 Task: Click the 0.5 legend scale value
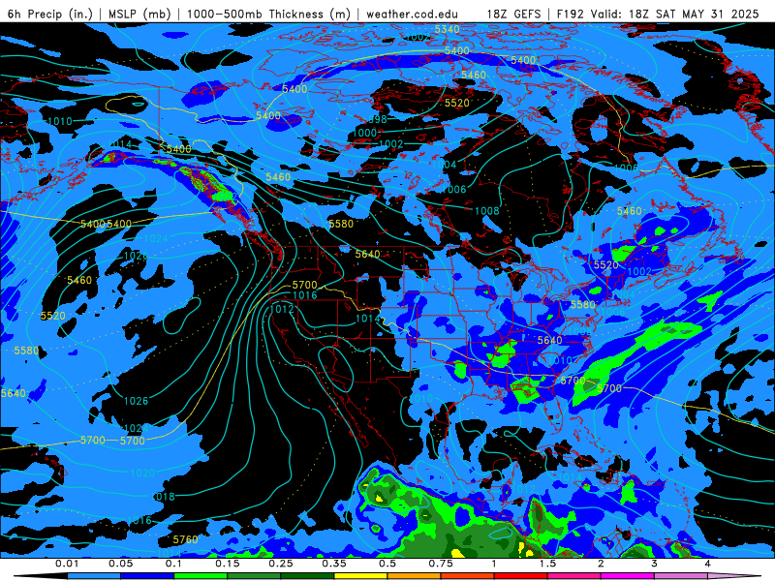(387, 564)
